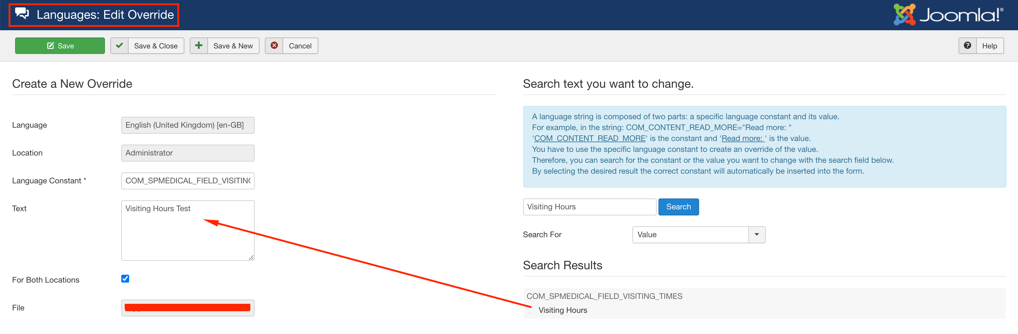Click the Help text button
The width and height of the screenshot is (1018, 334).
989,46
